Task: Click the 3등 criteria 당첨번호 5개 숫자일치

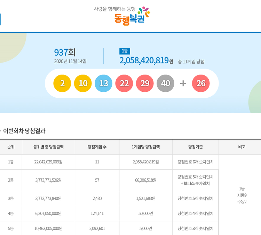Action: 196,198
